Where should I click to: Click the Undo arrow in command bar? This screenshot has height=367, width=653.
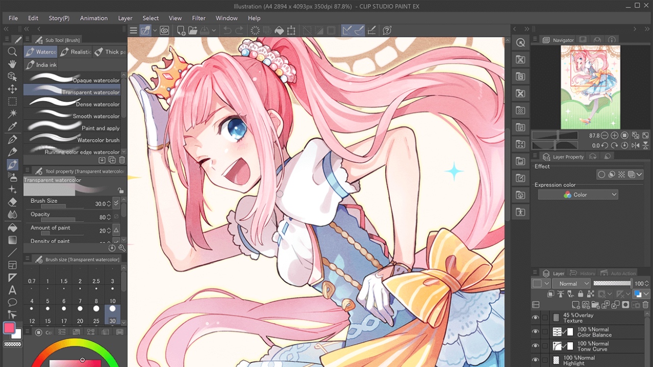[227, 31]
